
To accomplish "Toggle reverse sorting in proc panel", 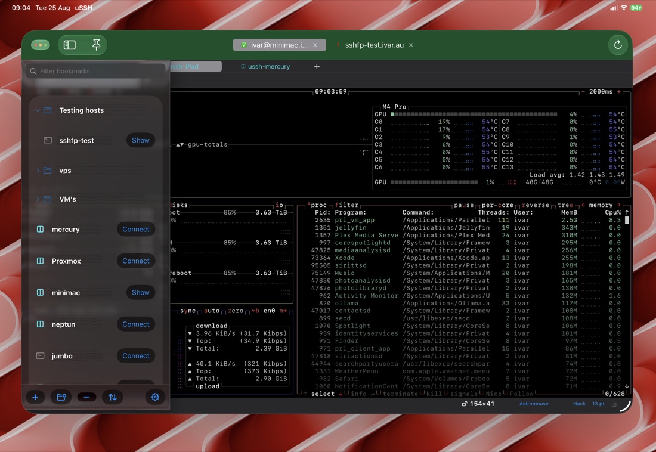I will (535, 205).
